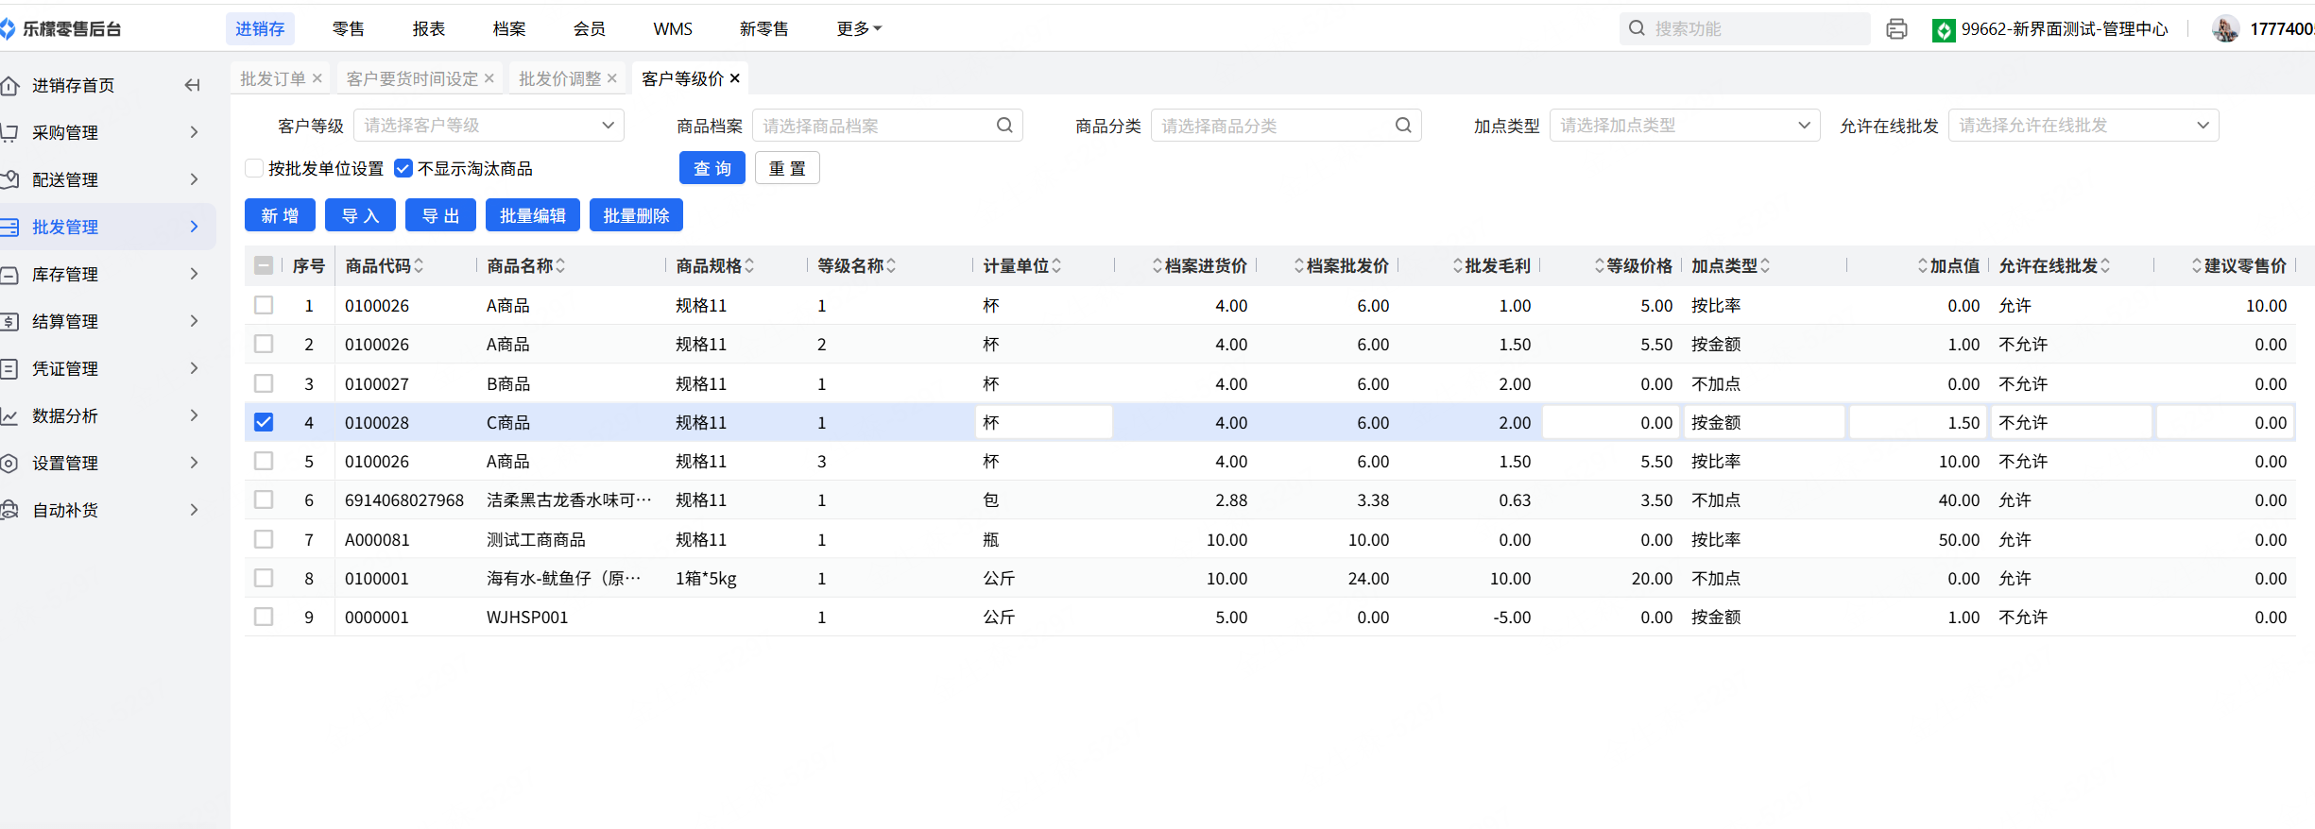This screenshot has height=829, width=2315.
Task: Uncheck the row 4 C商品 checkbox
Action: point(264,423)
